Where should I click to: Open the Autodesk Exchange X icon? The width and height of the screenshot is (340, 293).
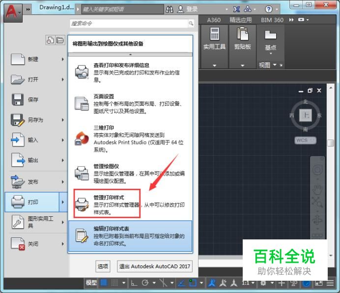coord(236,9)
